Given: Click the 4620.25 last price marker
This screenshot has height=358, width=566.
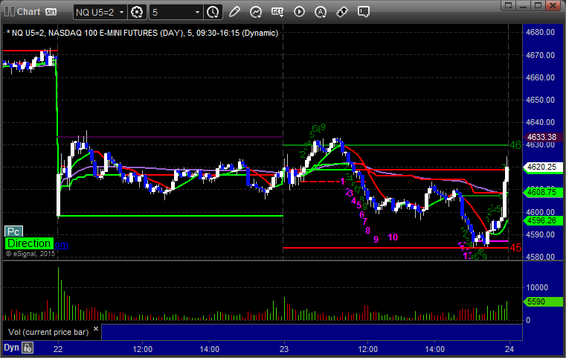Looking at the screenshot, I should [x=541, y=167].
